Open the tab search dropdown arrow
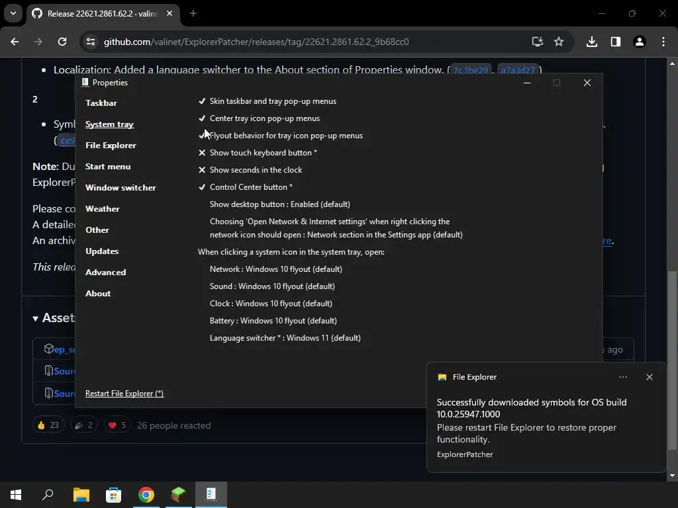The image size is (678, 508). coord(13,13)
